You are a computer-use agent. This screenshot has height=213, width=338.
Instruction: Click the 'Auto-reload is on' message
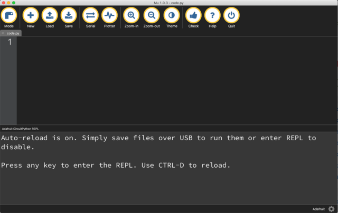[158, 142]
